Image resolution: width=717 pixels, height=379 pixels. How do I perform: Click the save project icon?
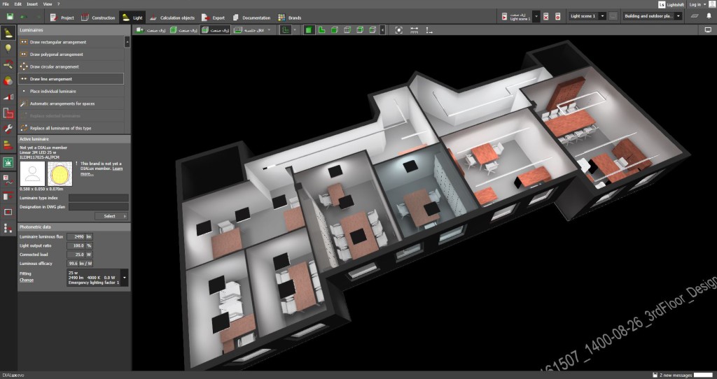(9, 16)
